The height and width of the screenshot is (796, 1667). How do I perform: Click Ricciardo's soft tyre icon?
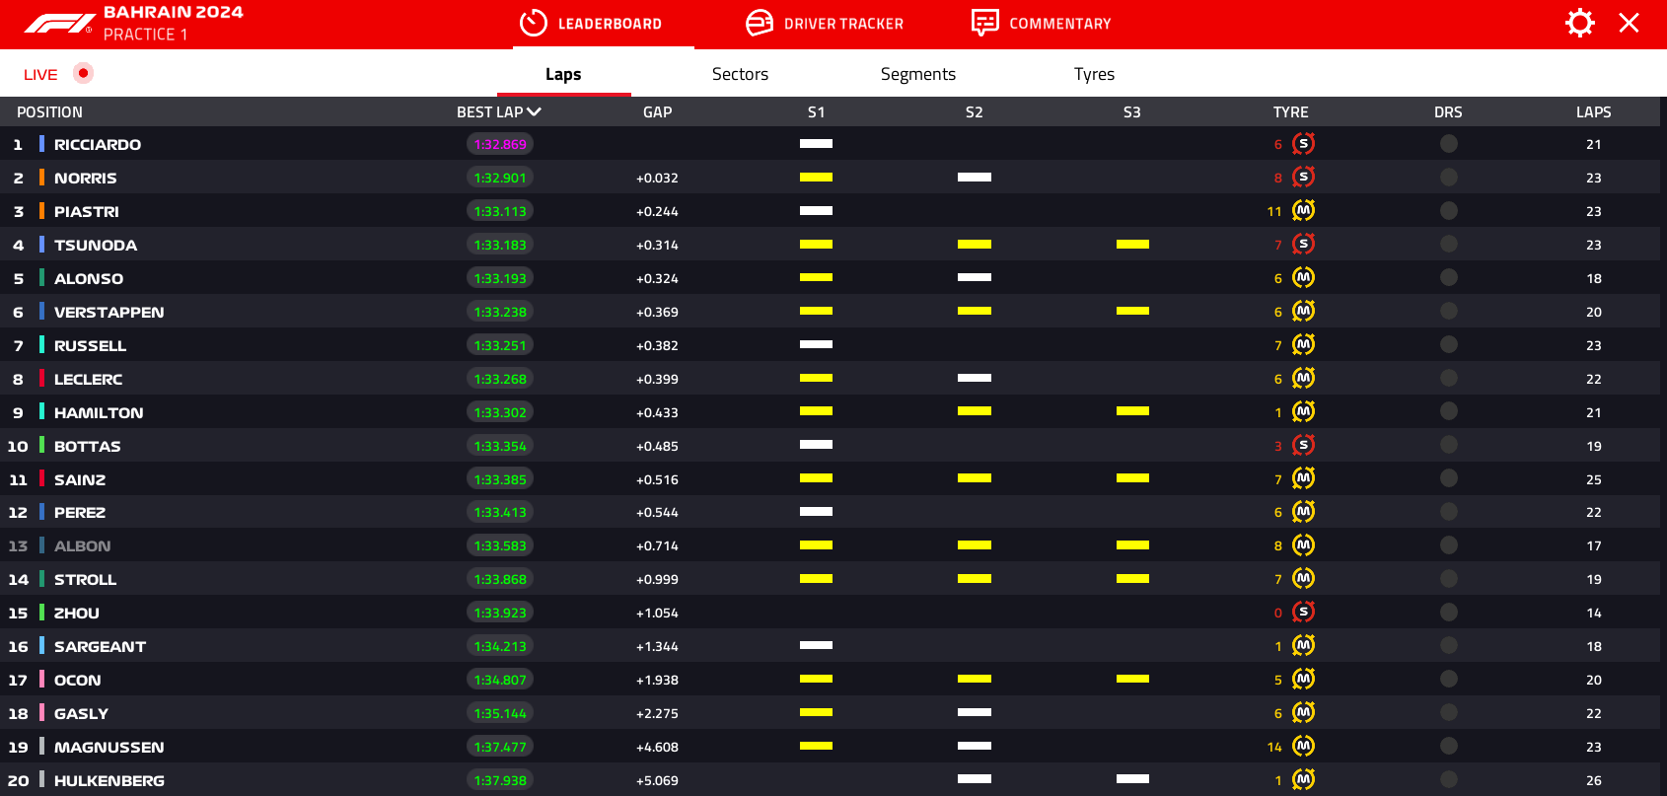1303,144
